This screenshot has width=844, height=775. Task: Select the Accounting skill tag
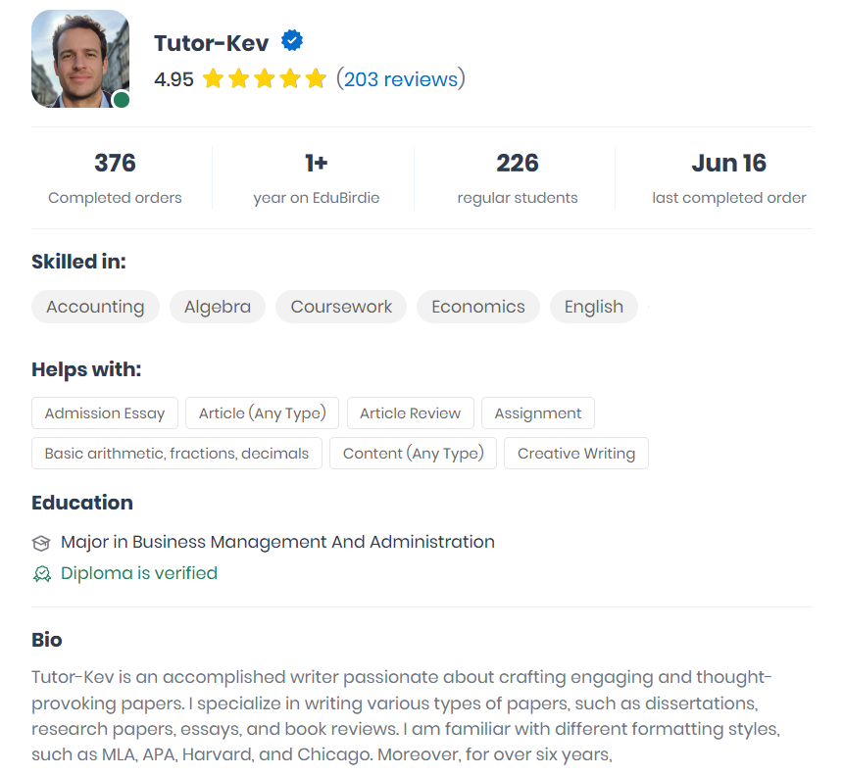coord(95,307)
